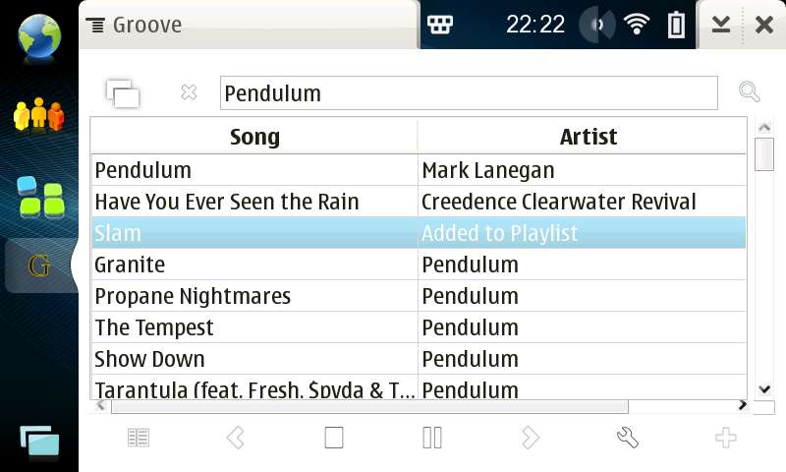Sort results by Song column header
The width and height of the screenshot is (786, 472).
tap(254, 137)
